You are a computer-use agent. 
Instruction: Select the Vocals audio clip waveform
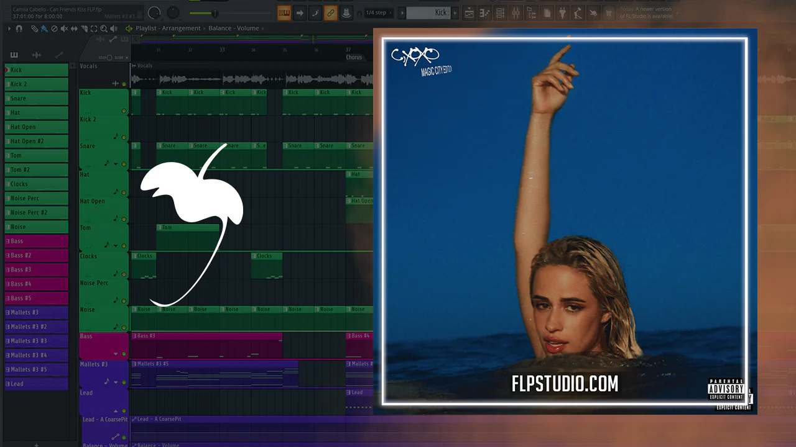(x=252, y=79)
